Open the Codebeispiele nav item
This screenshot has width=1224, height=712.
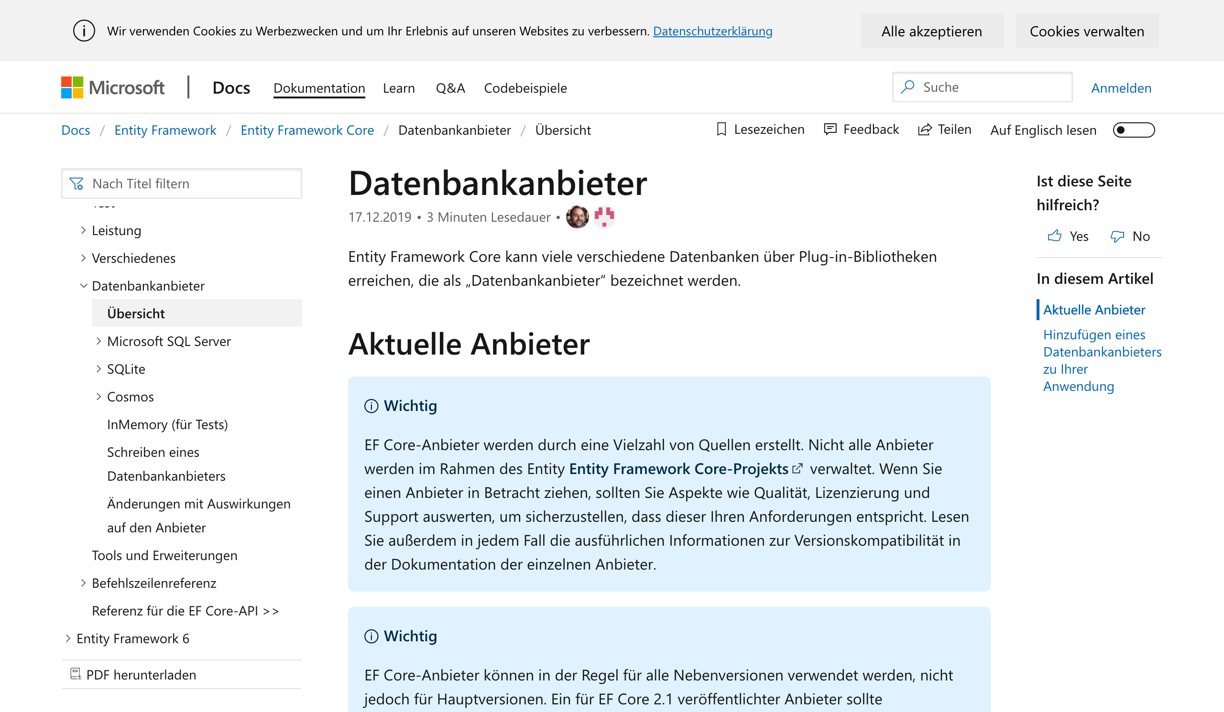coord(525,88)
